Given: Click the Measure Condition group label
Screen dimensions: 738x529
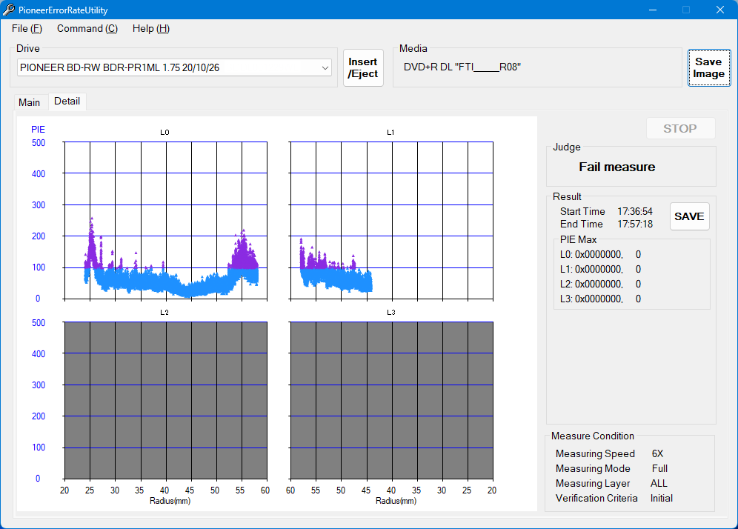Looking at the screenshot, I should pos(593,436).
